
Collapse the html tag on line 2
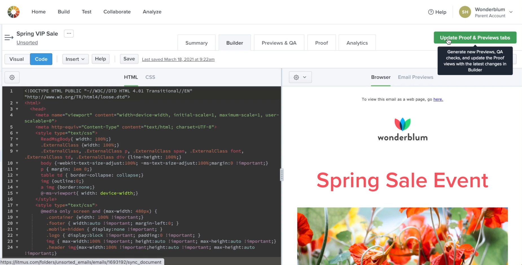17,103
